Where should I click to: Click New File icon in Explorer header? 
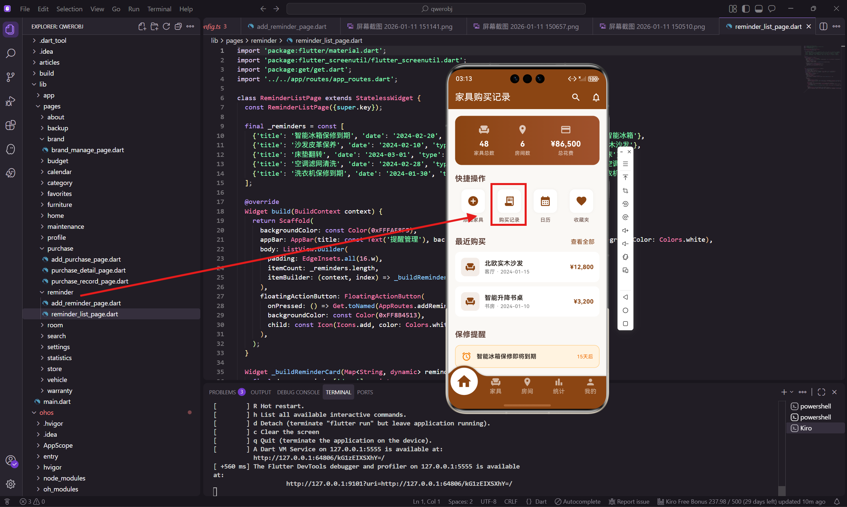(142, 27)
